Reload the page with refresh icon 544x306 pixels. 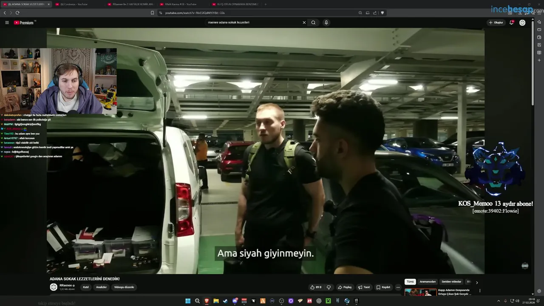(x=17, y=13)
